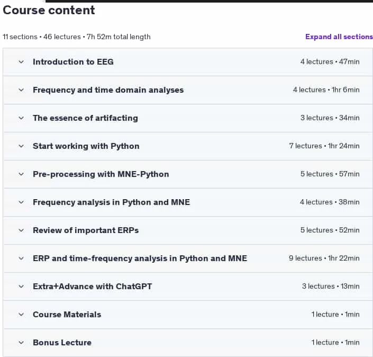This screenshot has height=357, width=373.
Task: Click the chevron beside The essence of artifacting
Action: [x=21, y=118]
